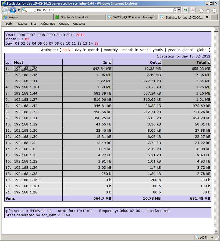Open the Справка menu

(x=79, y=24)
